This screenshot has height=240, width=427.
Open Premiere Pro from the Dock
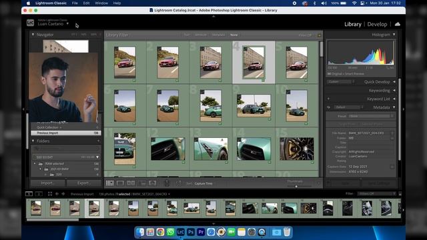point(201,232)
